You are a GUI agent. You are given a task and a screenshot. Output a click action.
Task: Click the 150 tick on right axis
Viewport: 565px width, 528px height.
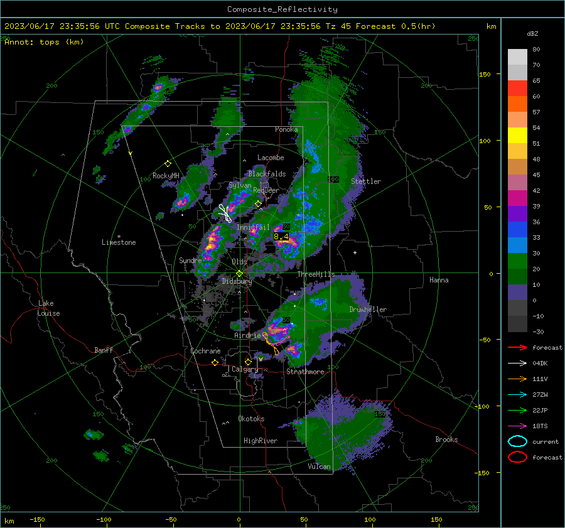pos(485,74)
